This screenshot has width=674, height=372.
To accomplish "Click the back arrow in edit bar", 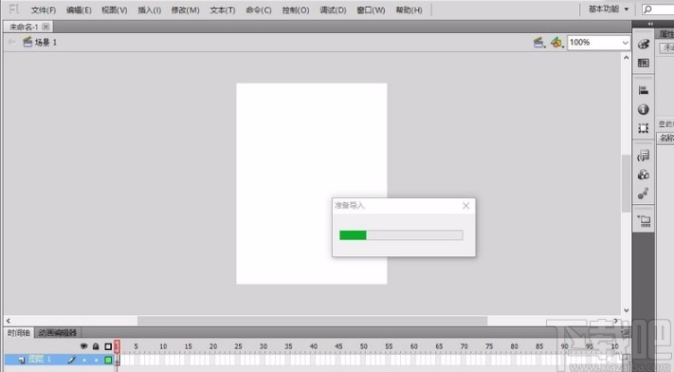I will 11,42.
